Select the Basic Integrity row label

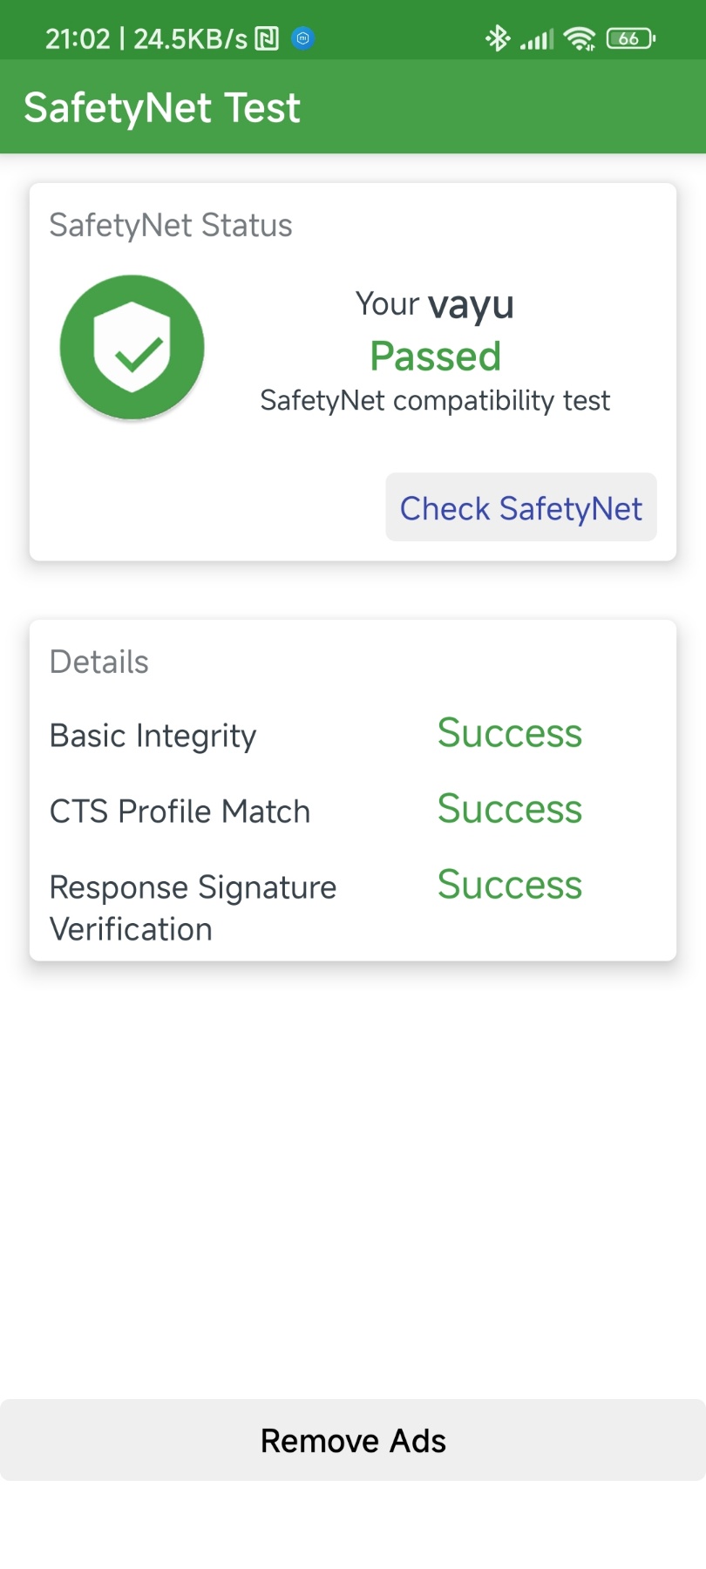[x=153, y=736]
